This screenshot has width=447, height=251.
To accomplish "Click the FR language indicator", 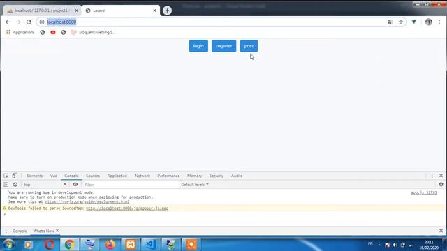I will (370, 244).
